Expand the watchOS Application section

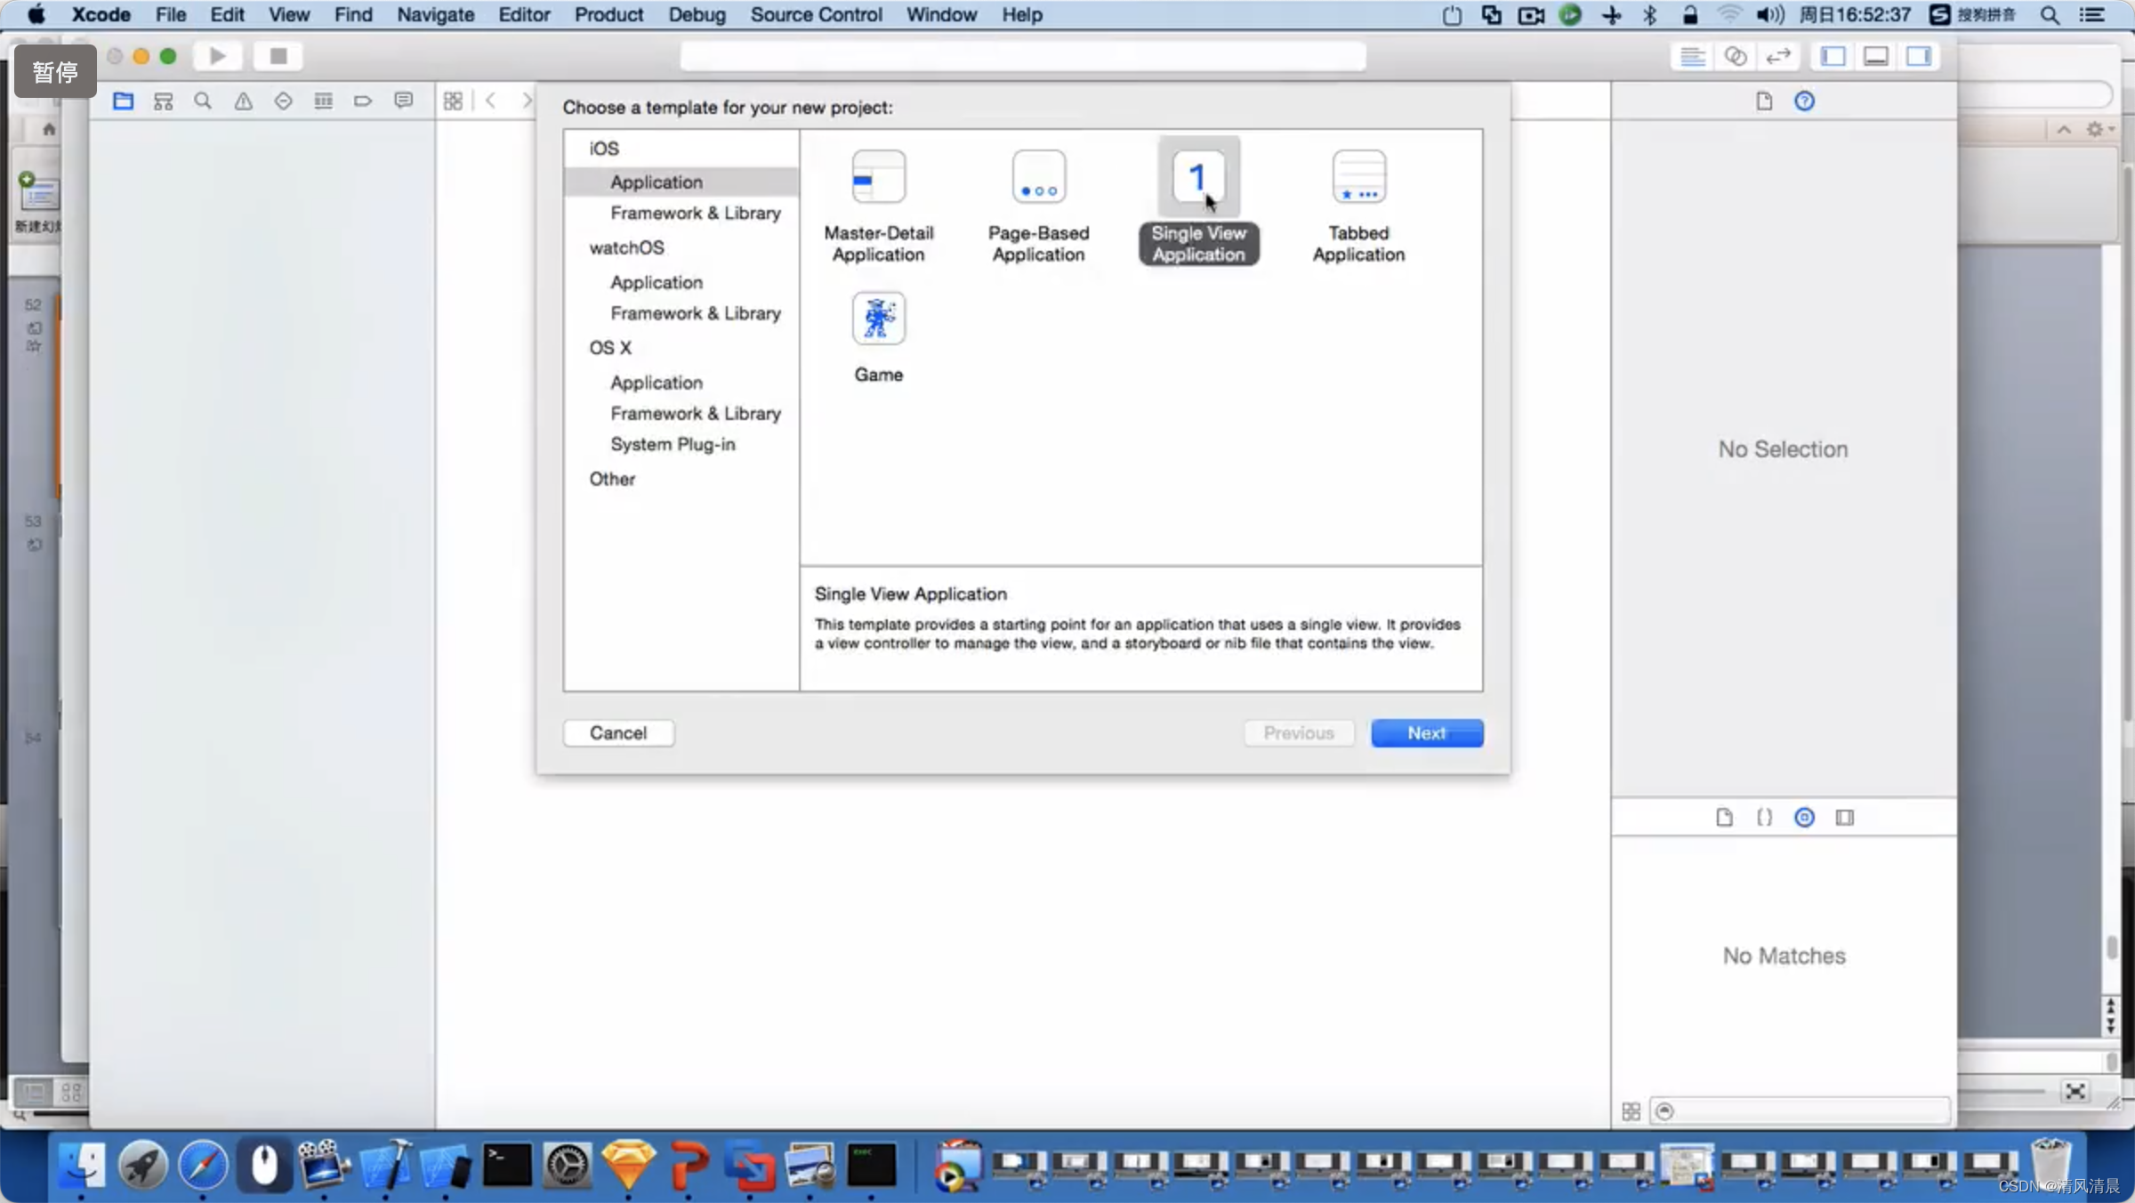(x=656, y=282)
